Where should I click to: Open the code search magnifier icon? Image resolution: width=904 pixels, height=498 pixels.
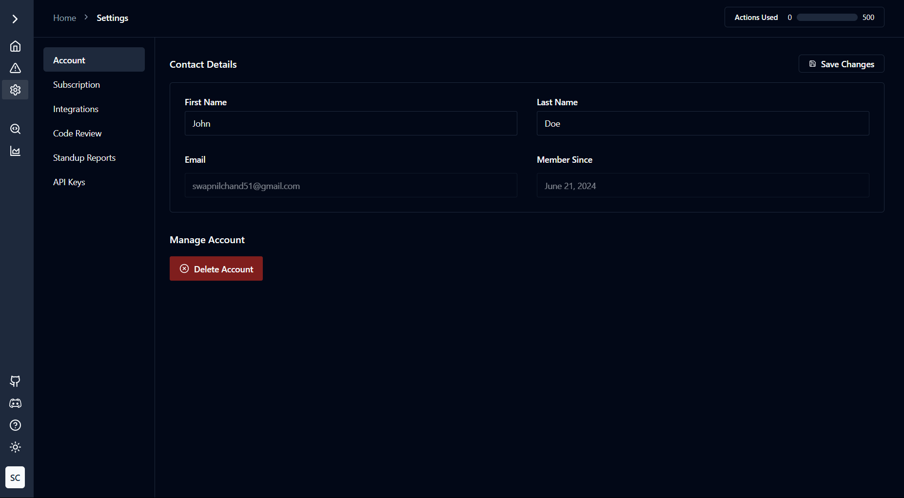point(15,129)
